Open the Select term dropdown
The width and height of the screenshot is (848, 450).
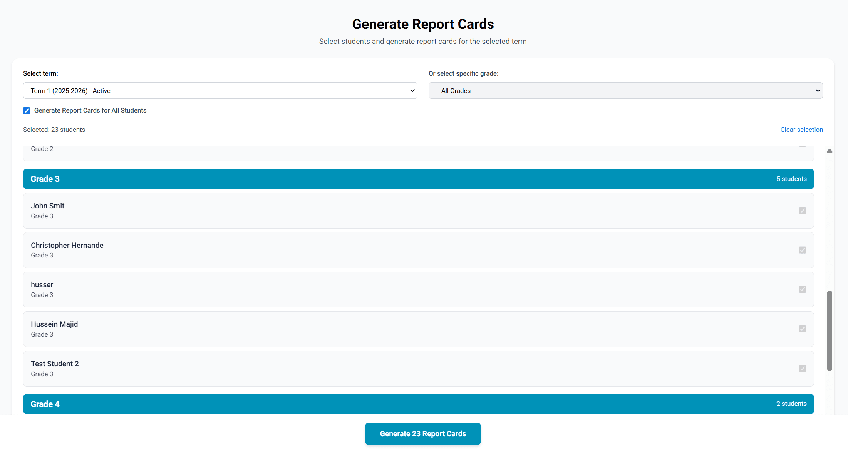pos(220,91)
